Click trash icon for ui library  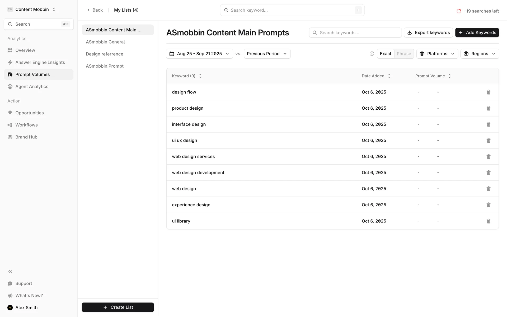click(488, 221)
